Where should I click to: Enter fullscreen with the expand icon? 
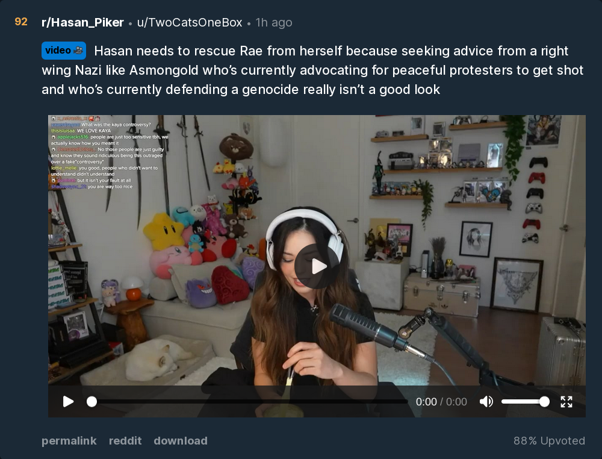pyautogui.click(x=566, y=402)
